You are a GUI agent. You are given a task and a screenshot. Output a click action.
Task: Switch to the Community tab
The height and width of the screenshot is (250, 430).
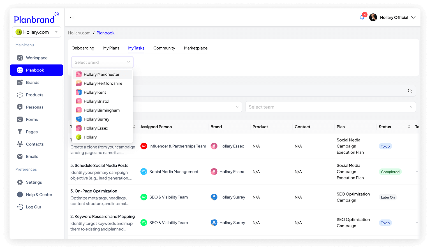click(164, 48)
